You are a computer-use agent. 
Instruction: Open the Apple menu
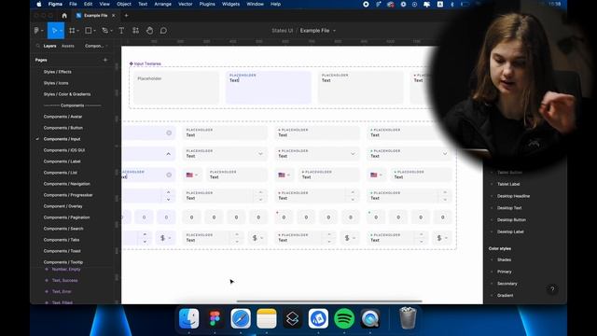point(39,4)
